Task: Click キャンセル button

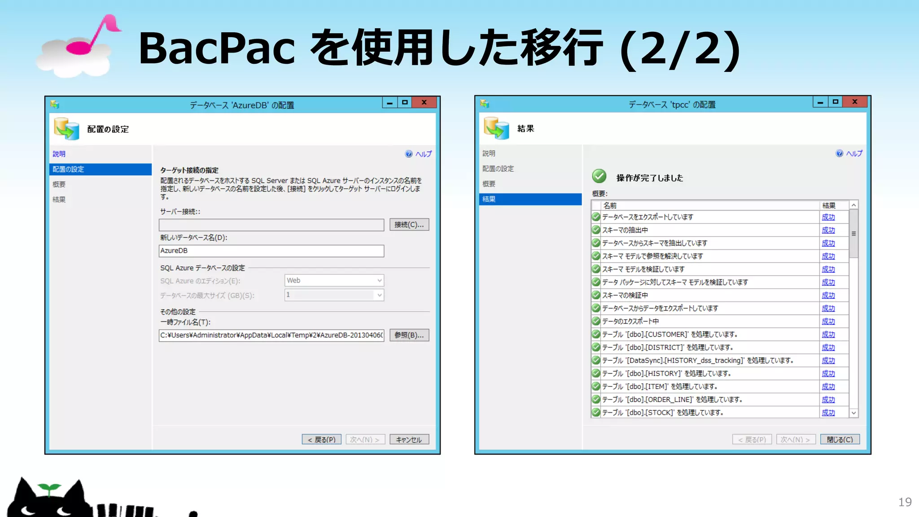Action: click(x=409, y=440)
